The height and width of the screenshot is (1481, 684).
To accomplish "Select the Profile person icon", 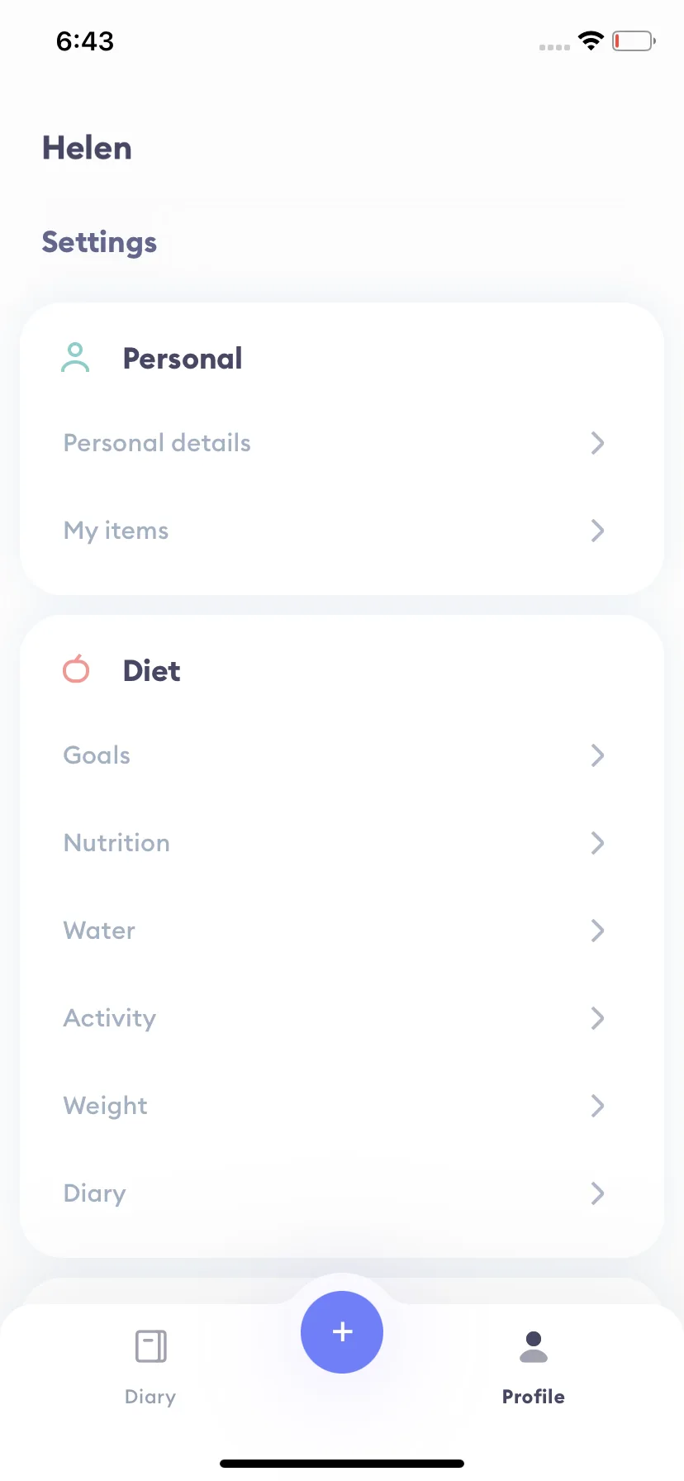I will 534,1346.
